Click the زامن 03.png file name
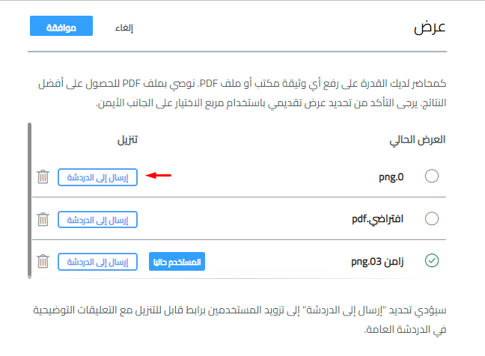Image resolution: width=485 pixels, height=356 pixels. pos(377,262)
